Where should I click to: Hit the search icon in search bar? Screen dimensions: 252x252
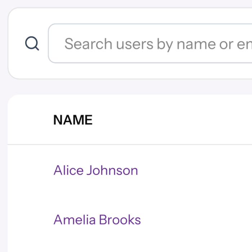(32, 44)
